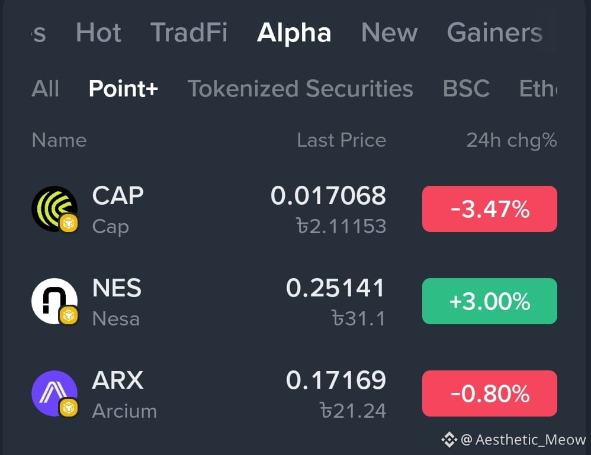Open the ARX price 0.17169 row
Screen dimensions: 591x455
pos(294,393)
